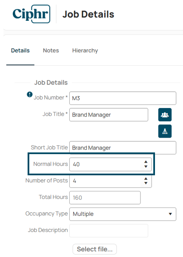This screenshot has width=183, height=257.
Task: Click the Select file... button
Action: coord(95,249)
